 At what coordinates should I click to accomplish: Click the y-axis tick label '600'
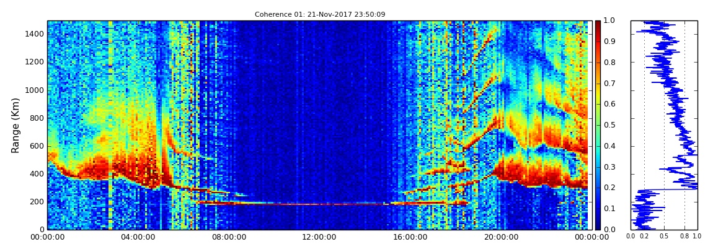pyautogui.click(x=38, y=146)
